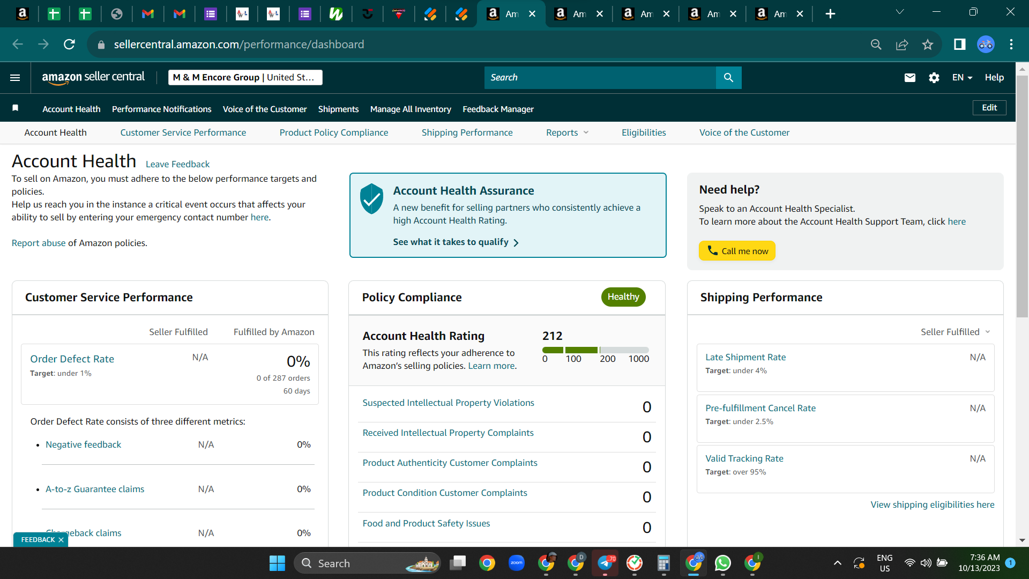The height and width of the screenshot is (579, 1029).
Task: Open the Wi-Fi network icon in tray
Action: (909, 563)
